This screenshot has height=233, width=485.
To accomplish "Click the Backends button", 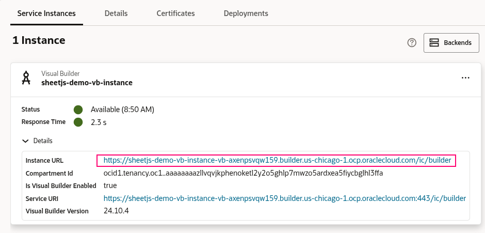I will point(451,43).
